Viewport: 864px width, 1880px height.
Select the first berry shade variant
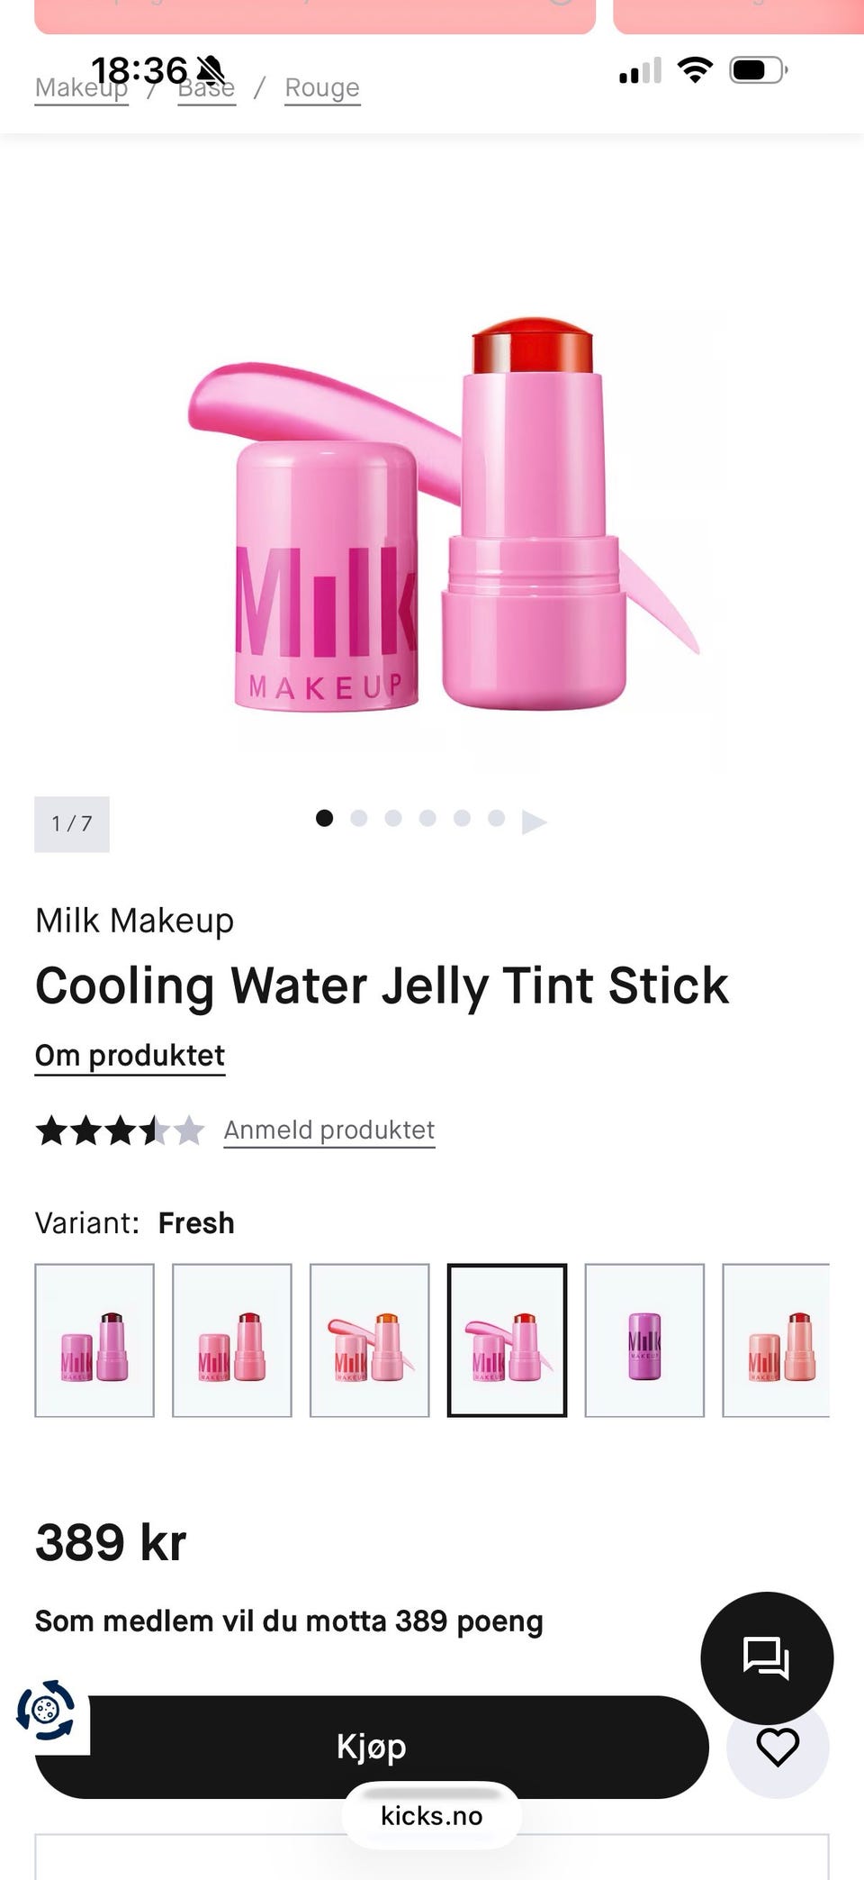(x=94, y=1340)
